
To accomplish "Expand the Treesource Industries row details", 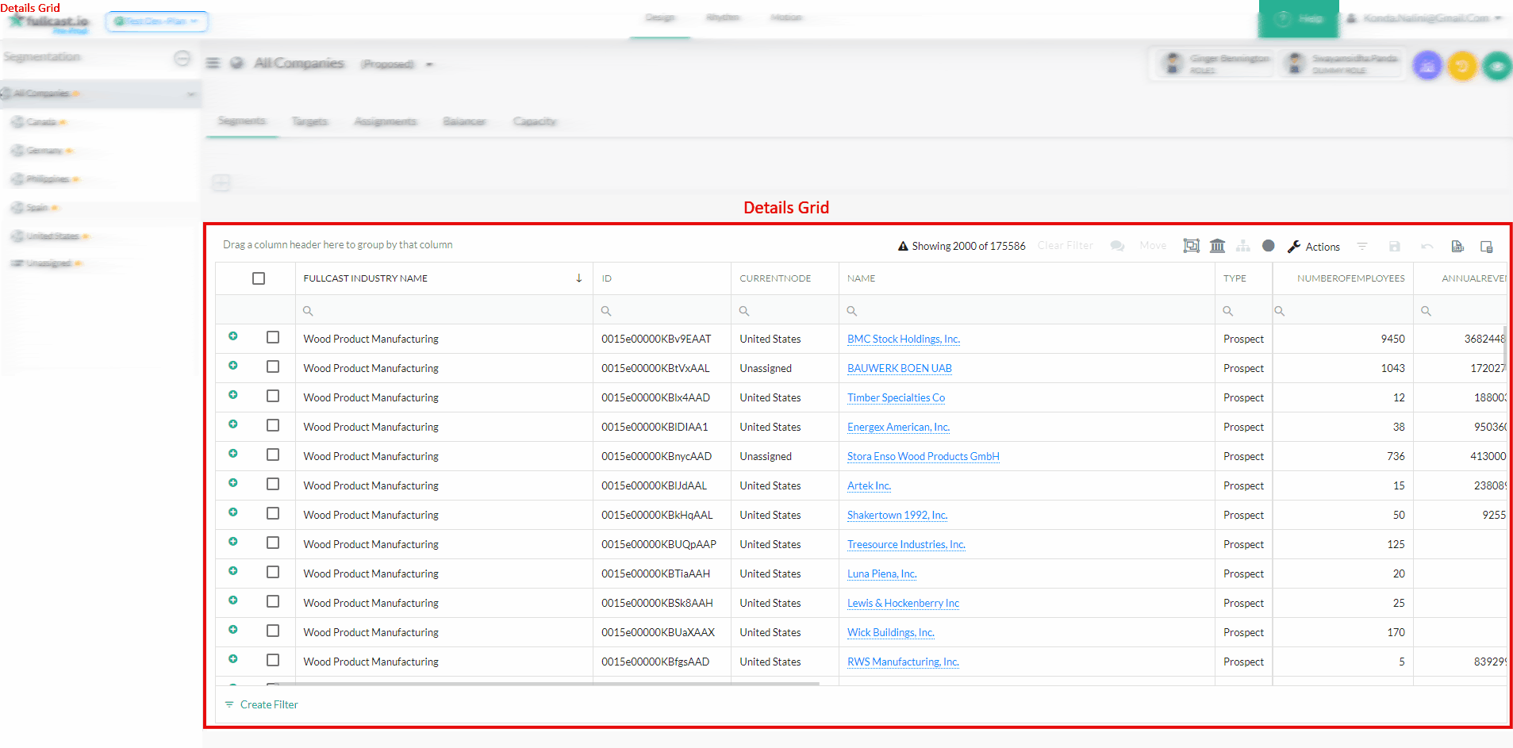I will [233, 542].
